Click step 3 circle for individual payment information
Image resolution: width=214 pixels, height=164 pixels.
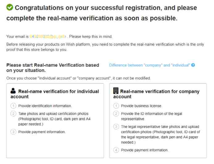[13, 132]
